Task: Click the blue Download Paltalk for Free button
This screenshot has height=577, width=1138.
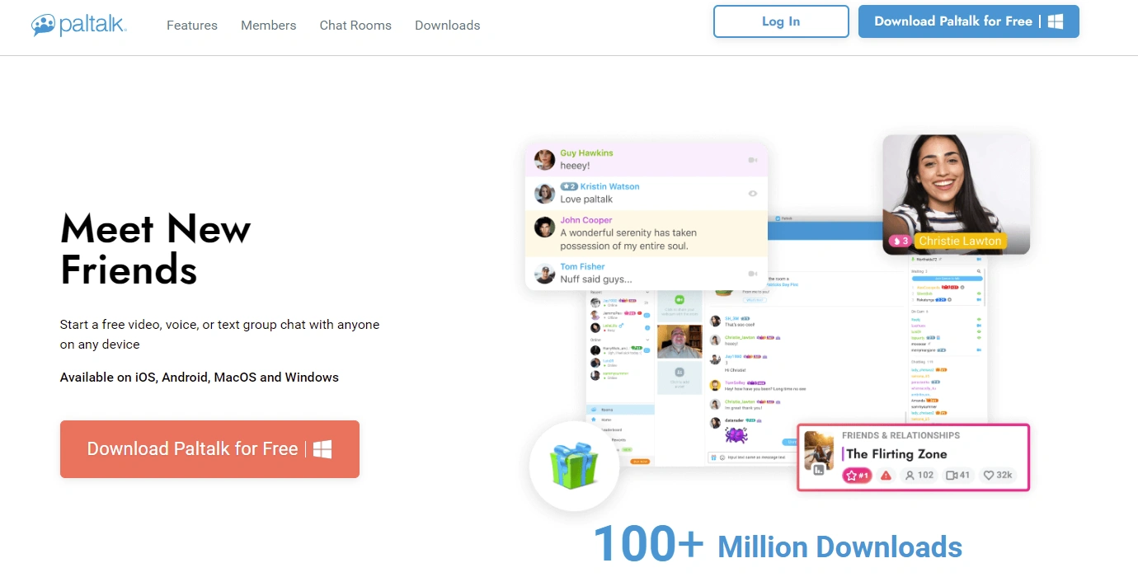Action: click(x=968, y=21)
